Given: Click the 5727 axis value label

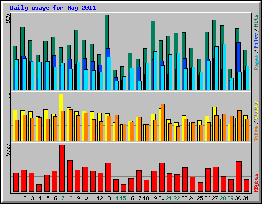Looking at the screenshot, I should 8,150.
